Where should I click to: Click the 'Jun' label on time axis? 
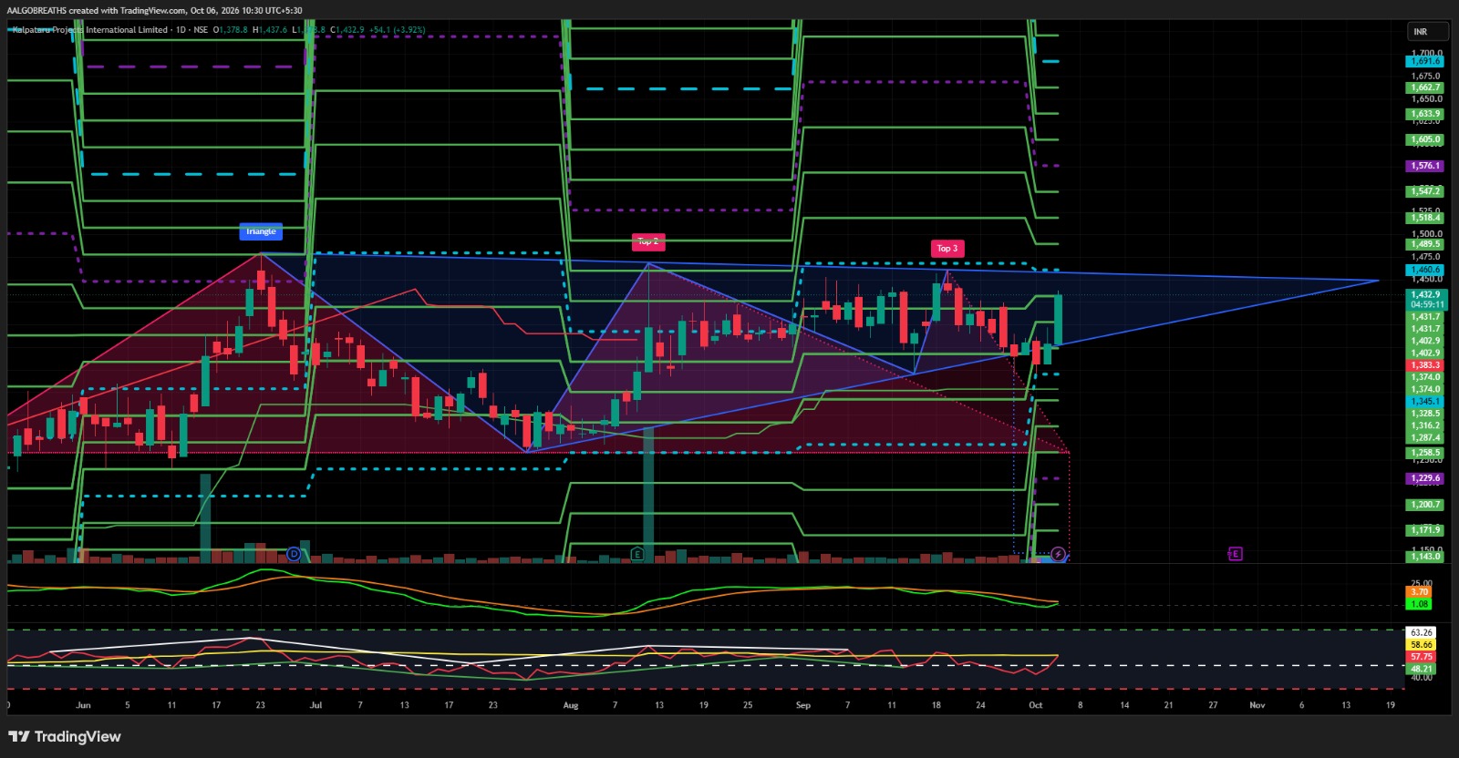(x=83, y=704)
